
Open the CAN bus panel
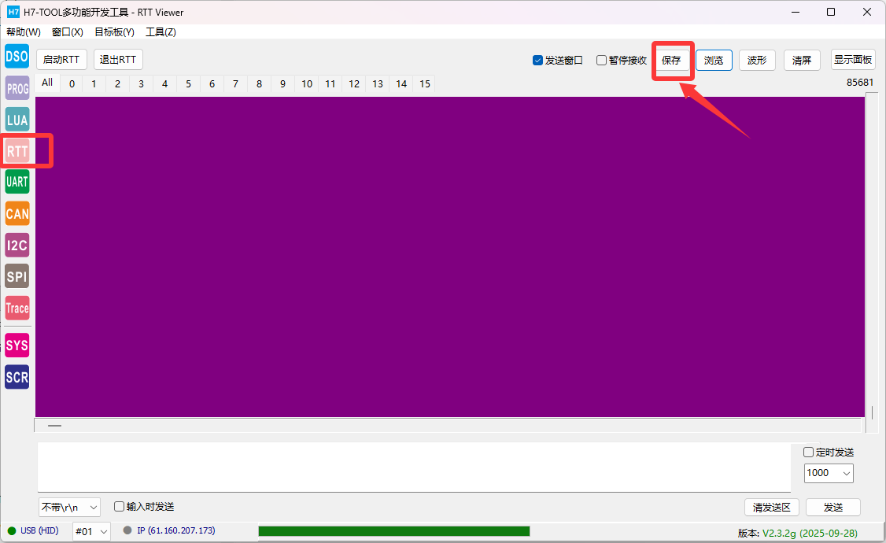[17, 213]
